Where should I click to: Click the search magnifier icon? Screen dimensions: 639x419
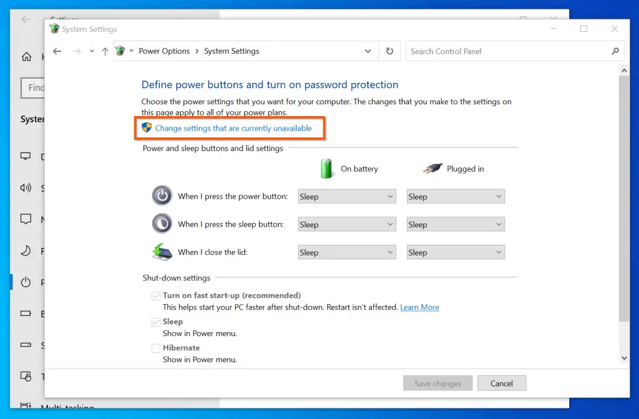point(615,51)
